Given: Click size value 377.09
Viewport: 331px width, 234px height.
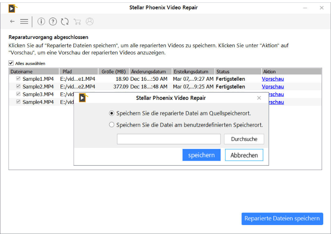Looking at the screenshot, I should coord(121,87).
